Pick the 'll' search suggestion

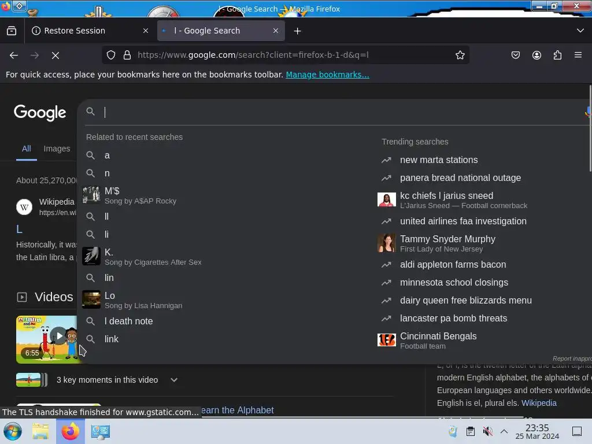tap(227, 216)
